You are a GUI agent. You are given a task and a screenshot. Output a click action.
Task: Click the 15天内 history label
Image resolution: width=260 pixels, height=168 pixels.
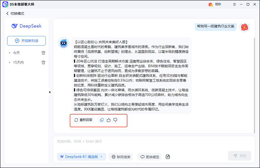click(18, 62)
